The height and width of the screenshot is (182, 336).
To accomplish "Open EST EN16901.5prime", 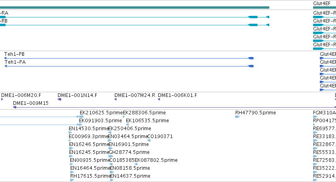I will pos(129,144).
